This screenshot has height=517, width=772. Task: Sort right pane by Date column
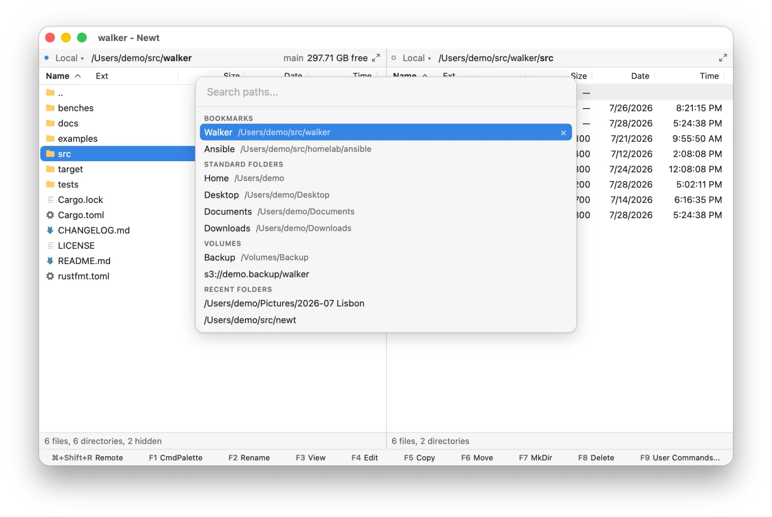(640, 76)
